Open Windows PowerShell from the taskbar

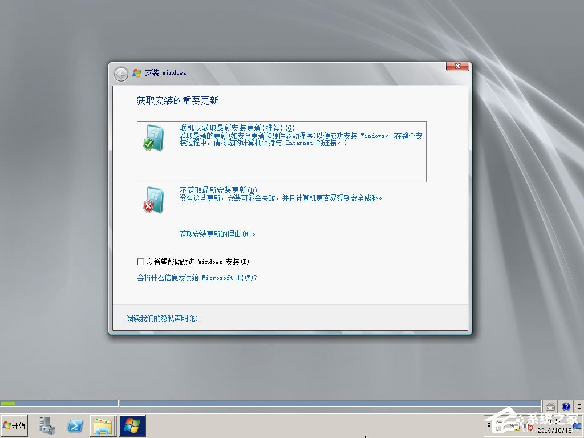click(x=75, y=425)
